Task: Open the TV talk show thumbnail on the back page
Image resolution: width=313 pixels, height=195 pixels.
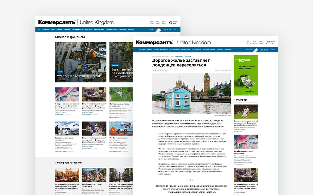Action: coord(94,94)
